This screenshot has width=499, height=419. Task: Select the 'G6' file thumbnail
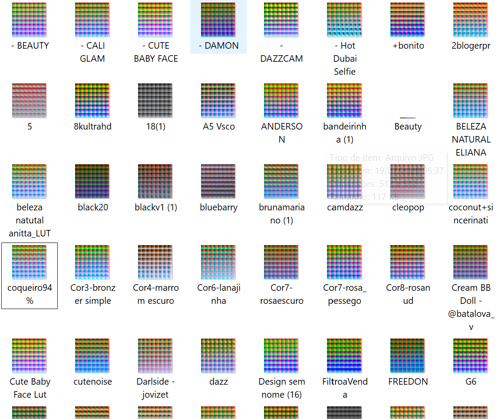click(x=470, y=356)
